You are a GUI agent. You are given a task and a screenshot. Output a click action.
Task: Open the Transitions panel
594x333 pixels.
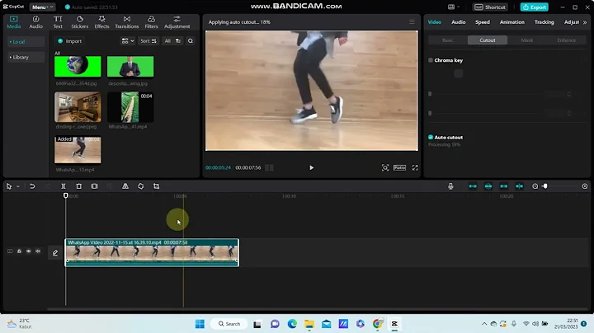pyautogui.click(x=127, y=22)
